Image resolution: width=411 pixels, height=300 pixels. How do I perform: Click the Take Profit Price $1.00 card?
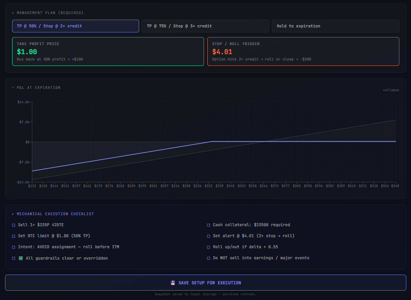[x=108, y=52]
